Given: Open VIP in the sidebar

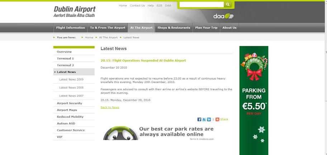Looking at the screenshot, I should pos(74,137).
